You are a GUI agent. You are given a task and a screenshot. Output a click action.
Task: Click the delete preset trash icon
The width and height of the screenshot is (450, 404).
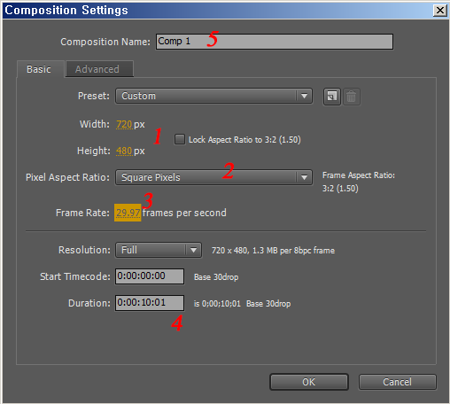click(x=351, y=97)
